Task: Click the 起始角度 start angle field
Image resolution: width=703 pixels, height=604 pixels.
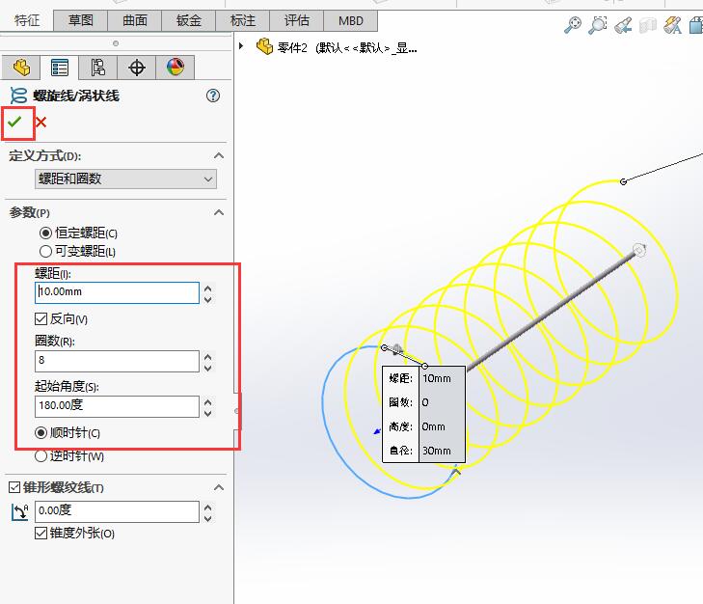Action: click(117, 406)
